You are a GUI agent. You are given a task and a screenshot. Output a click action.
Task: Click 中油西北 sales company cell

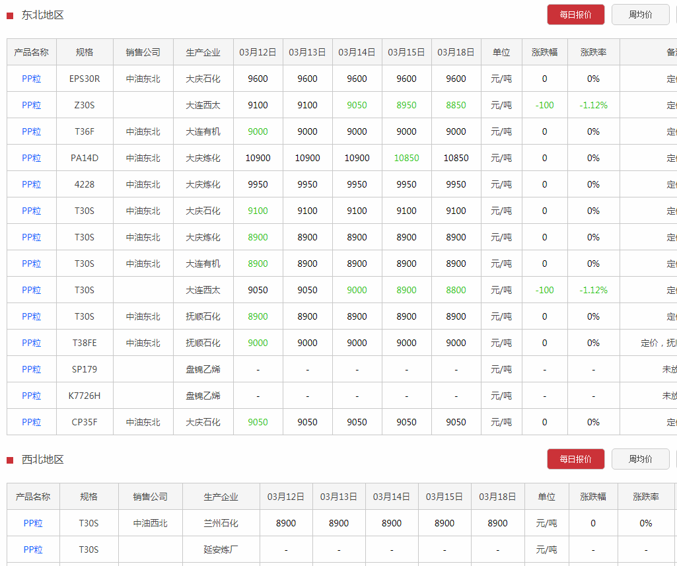pos(151,523)
